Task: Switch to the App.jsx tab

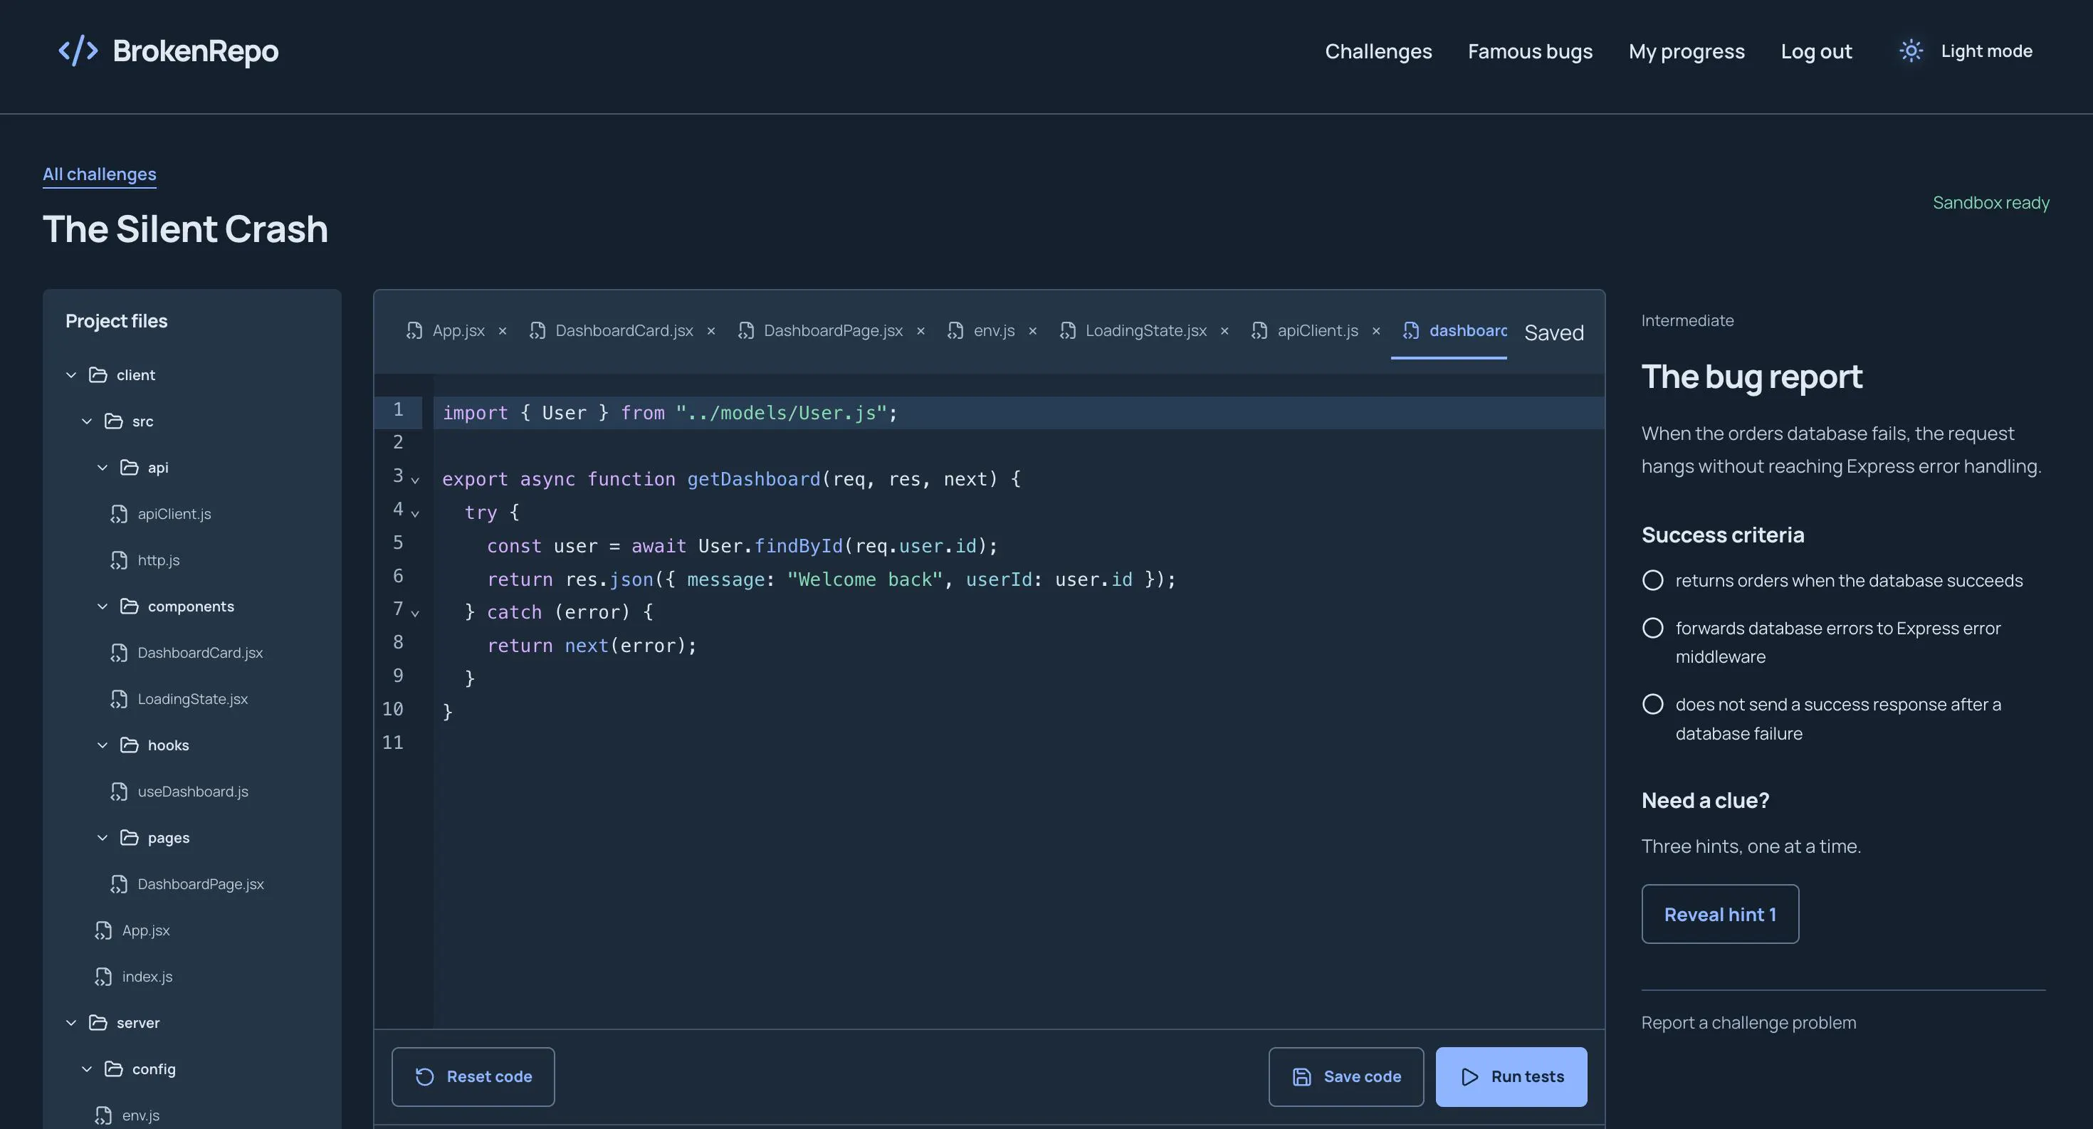Action: [x=458, y=330]
